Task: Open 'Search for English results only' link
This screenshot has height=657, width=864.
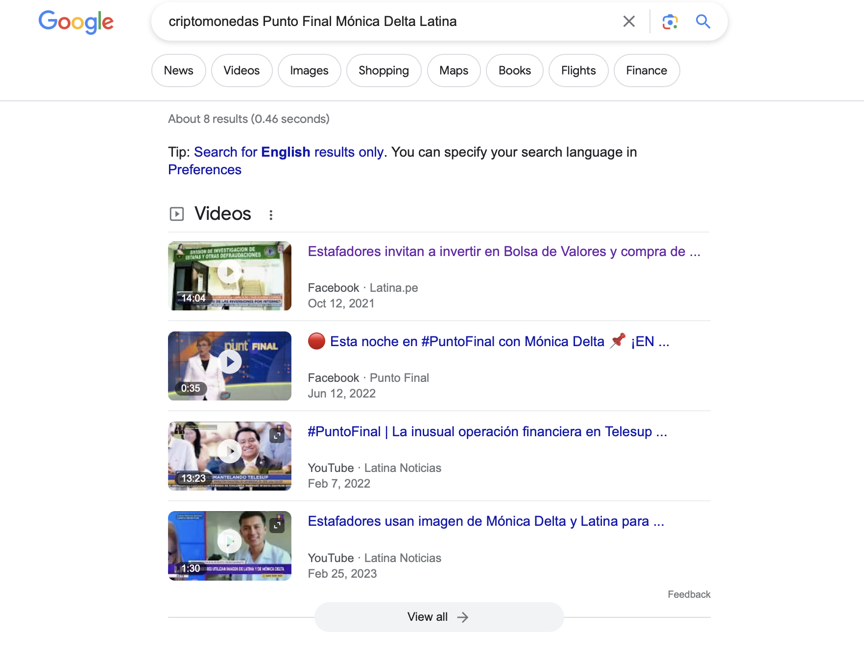Action: 288,152
